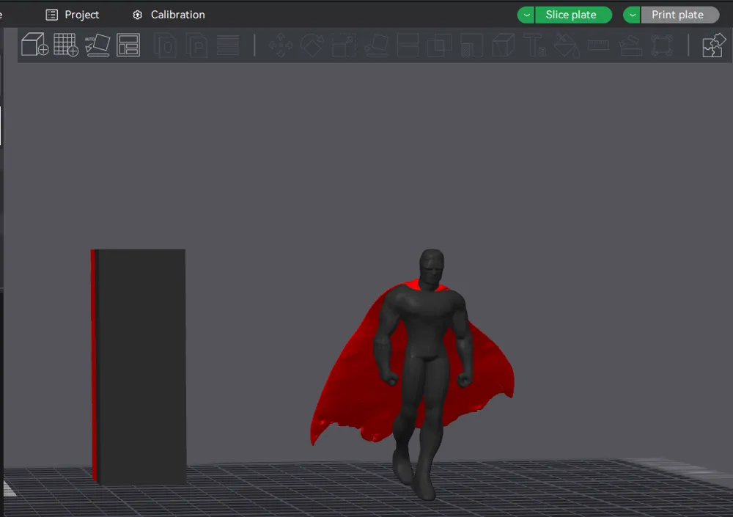Select the Cut tool icon
Image resolution: width=733 pixels, height=517 pixels.
click(408, 45)
